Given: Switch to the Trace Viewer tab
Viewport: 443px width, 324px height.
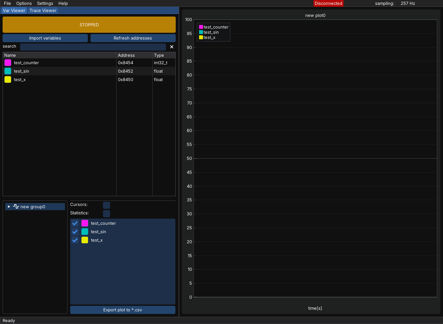Looking at the screenshot, I should [43, 10].
